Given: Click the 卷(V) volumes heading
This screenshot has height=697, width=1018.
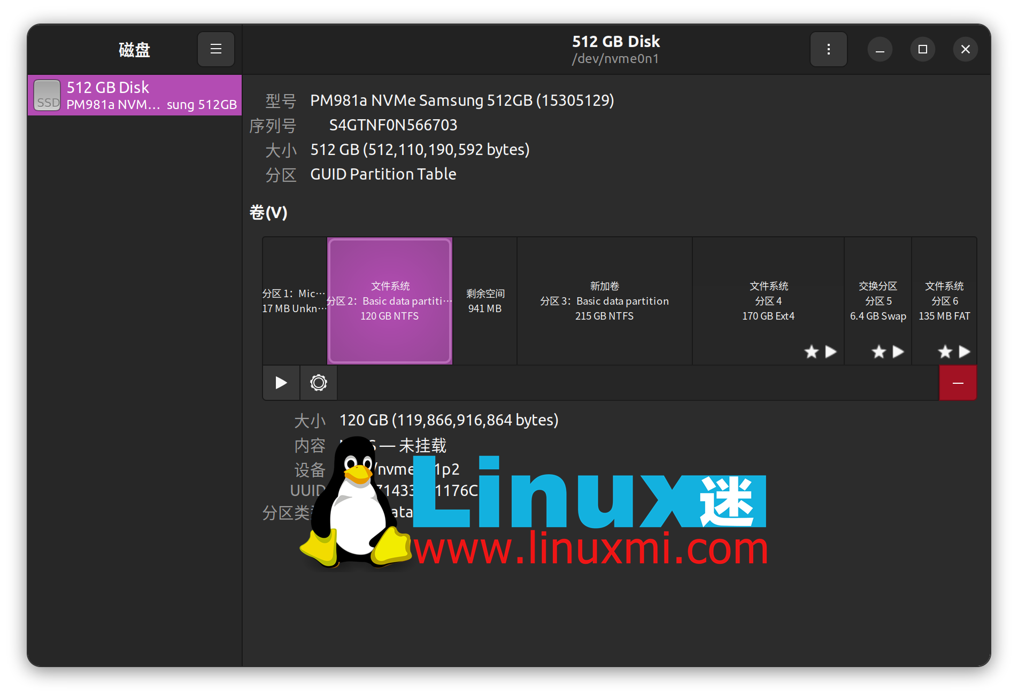Looking at the screenshot, I should 268,213.
